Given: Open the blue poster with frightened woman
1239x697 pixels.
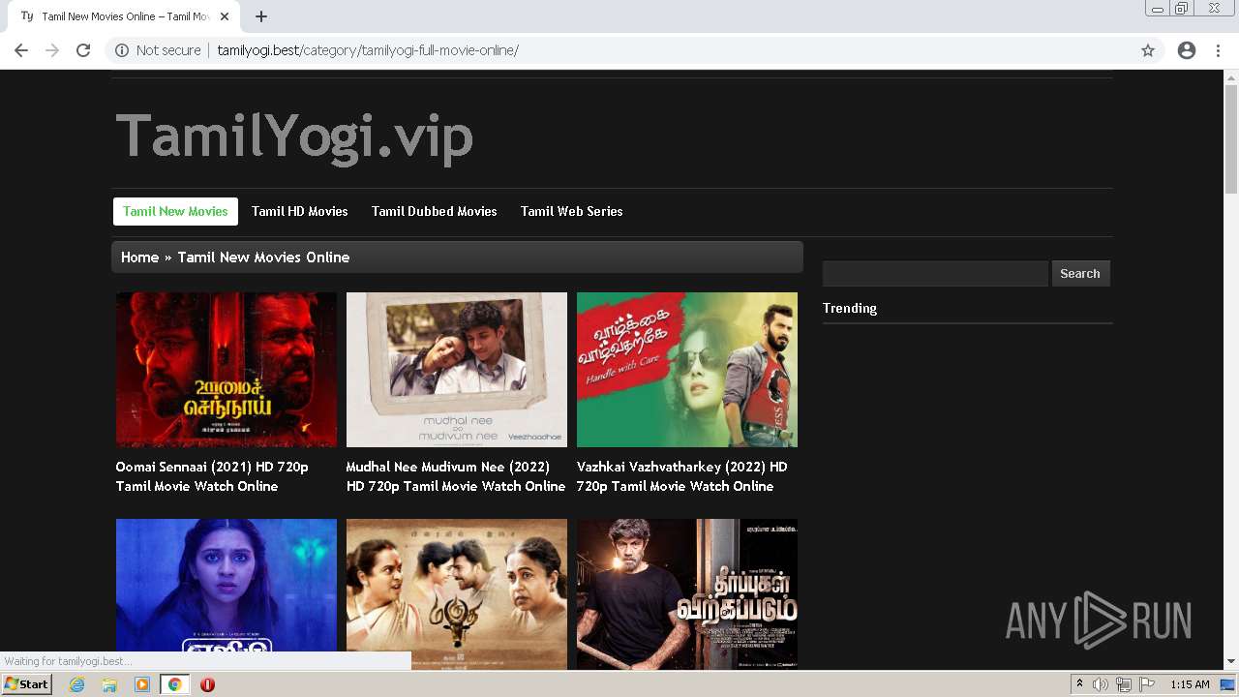Looking at the screenshot, I should pos(227,594).
